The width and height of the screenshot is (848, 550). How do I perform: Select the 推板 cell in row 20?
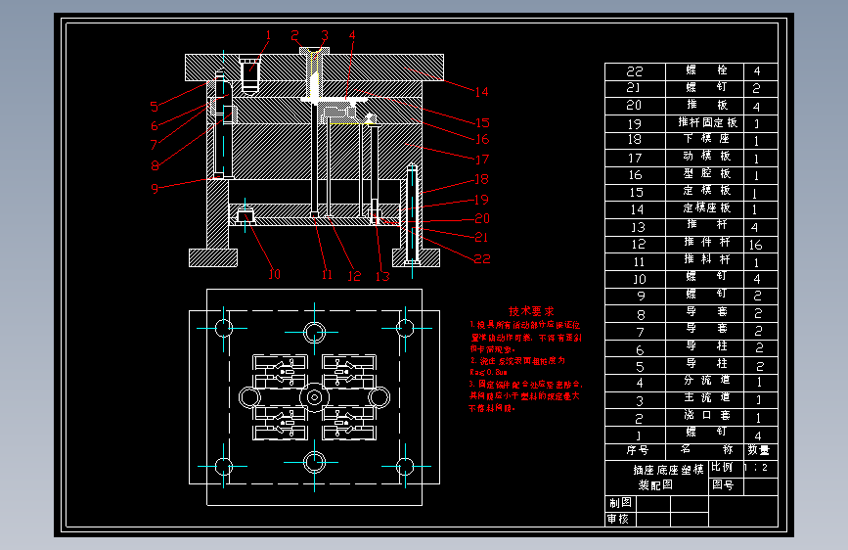704,106
